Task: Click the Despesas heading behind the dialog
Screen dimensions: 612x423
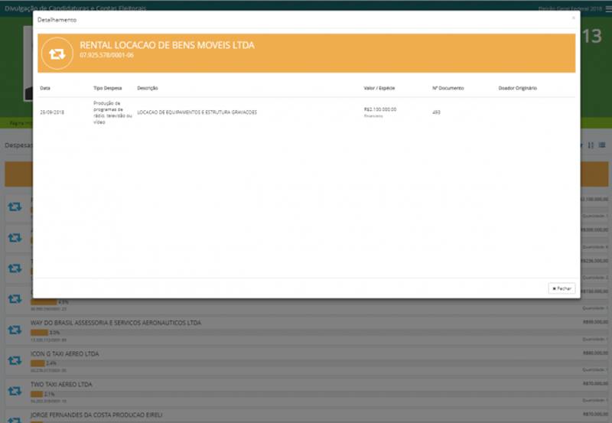Action: [18, 145]
